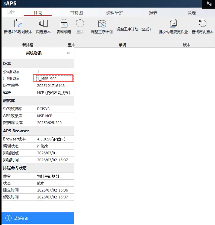Click the 手调 ribbon group label

pos(122,45)
